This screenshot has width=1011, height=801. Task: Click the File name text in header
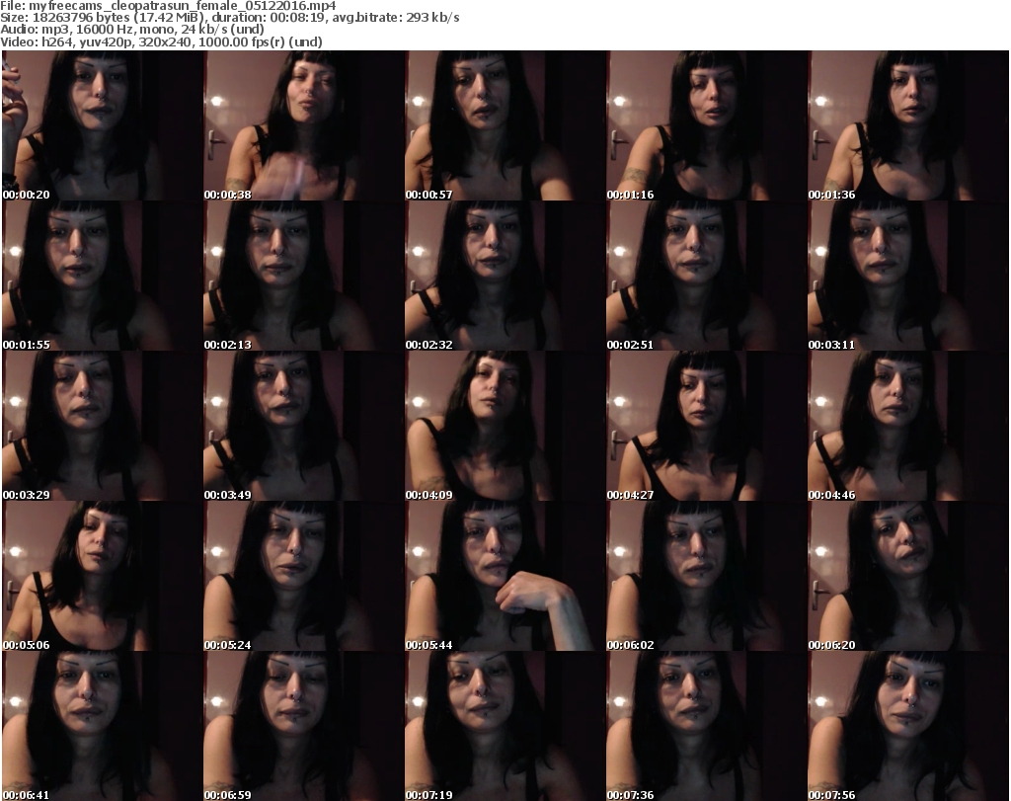click(x=169, y=6)
